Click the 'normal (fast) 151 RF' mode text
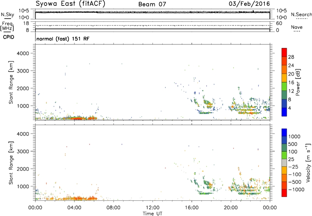312x216 pixels. click(63, 39)
